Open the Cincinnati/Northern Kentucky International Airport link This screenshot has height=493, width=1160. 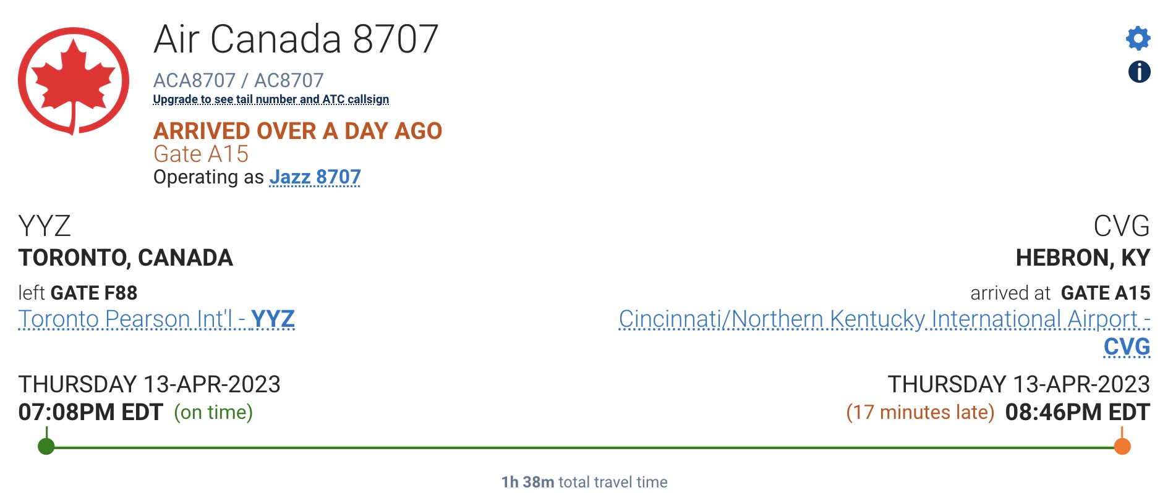884,319
